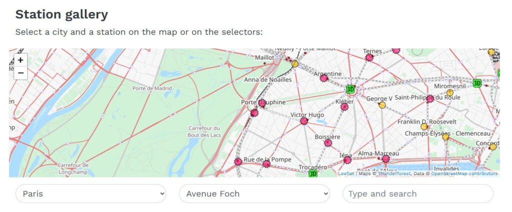Click the Franklin D. Roosevelt yellow marker
512x212 pixels.
coord(424,127)
